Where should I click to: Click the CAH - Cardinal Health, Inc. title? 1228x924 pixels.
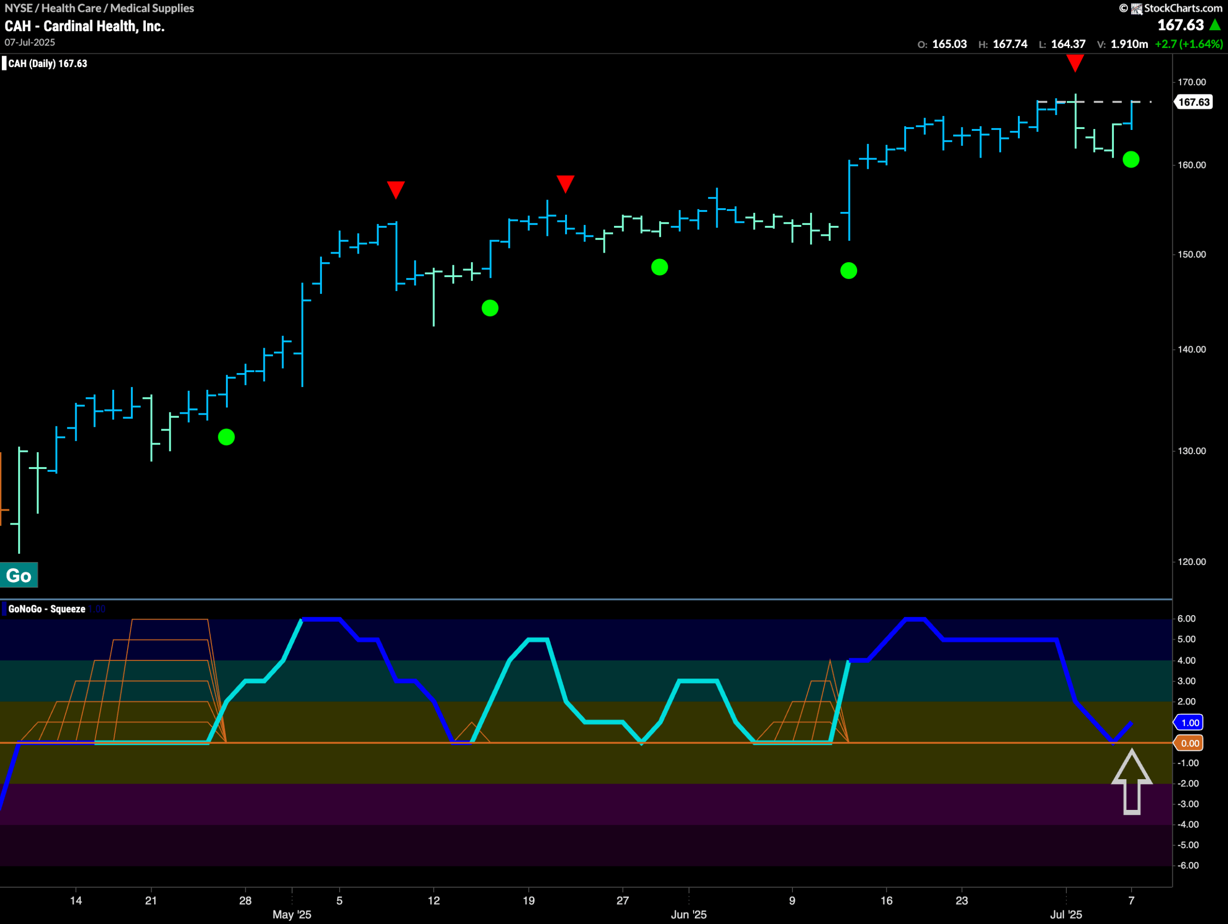(84, 26)
